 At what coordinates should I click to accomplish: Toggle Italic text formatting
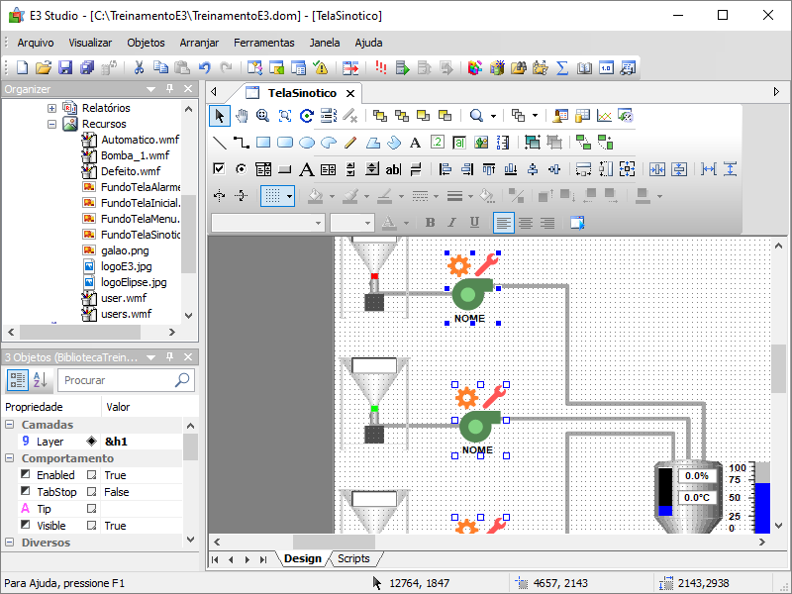tap(452, 223)
